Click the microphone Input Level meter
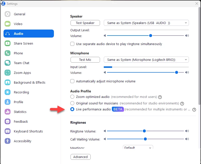Viewport: 201px width, 164px height. click(x=146, y=67)
